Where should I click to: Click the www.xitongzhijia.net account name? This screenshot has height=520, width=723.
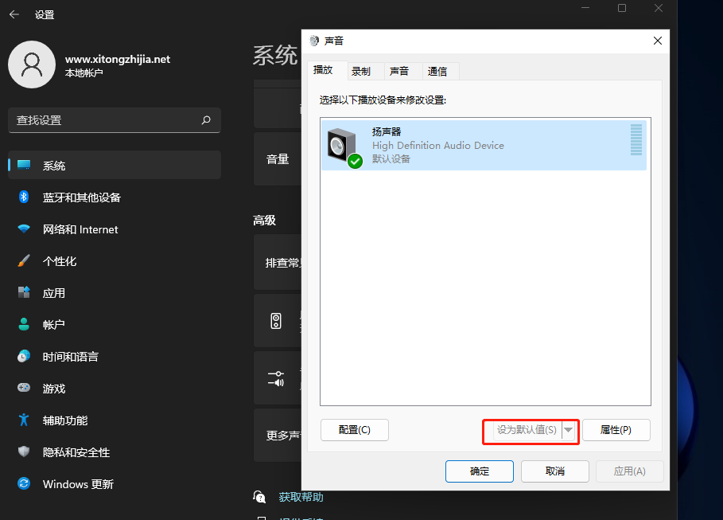click(118, 59)
